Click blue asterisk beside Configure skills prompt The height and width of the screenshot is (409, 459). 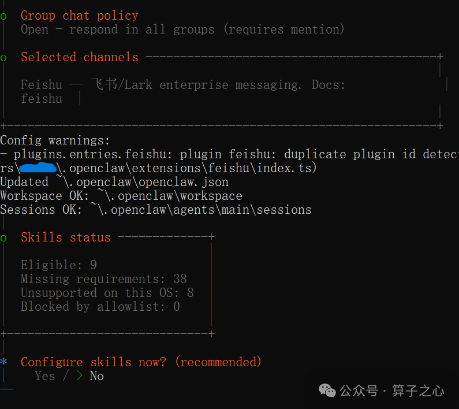3,361
